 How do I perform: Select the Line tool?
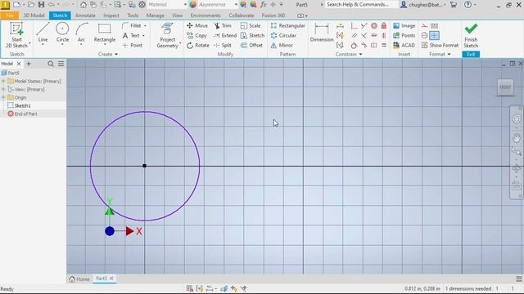tap(43, 33)
